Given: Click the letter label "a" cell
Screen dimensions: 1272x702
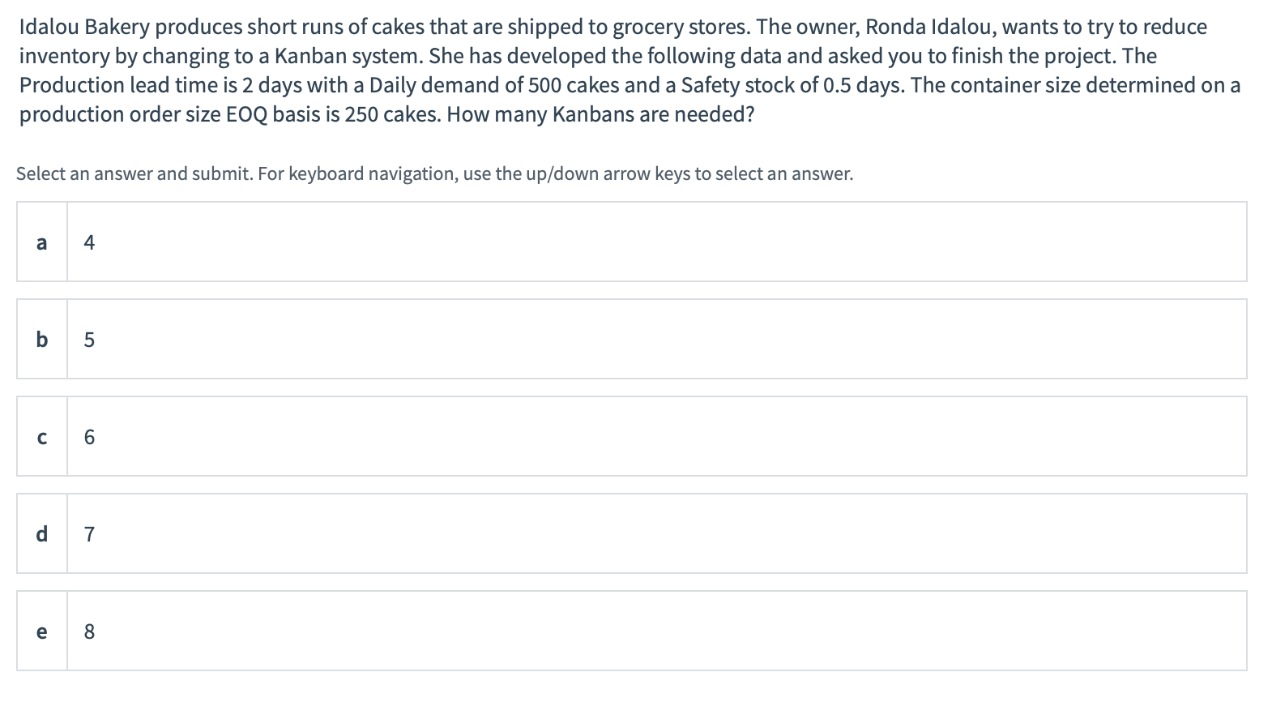Looking at the screenshot, I should coord(42,242).
